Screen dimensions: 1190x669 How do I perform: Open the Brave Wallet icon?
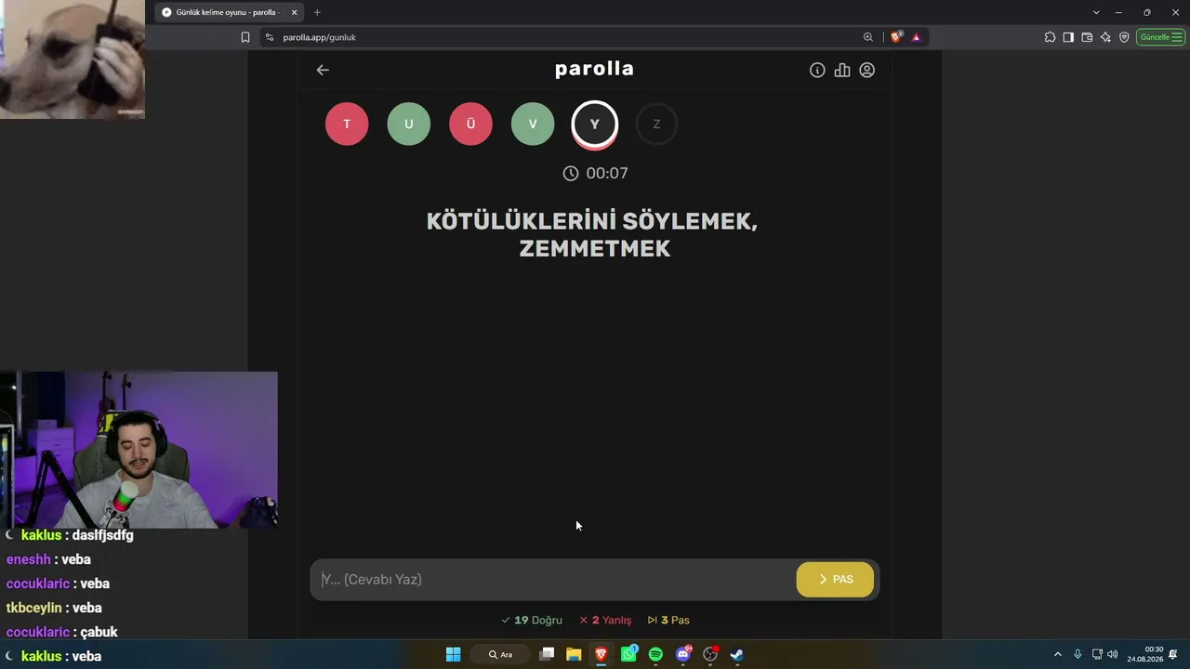1087,37
